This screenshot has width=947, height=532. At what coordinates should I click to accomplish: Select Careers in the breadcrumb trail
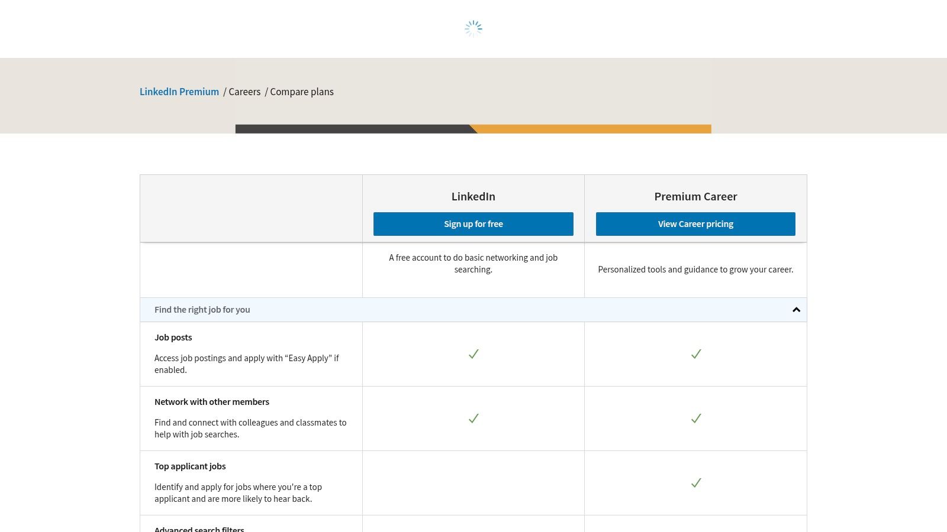(x=244, y=92)
